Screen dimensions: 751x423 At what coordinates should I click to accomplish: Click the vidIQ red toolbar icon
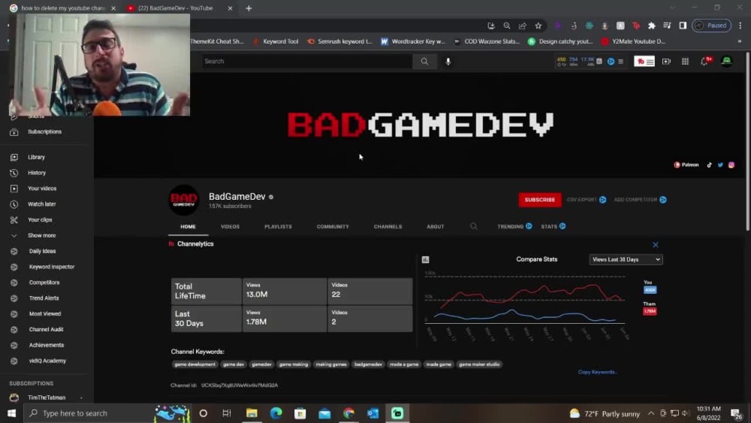(644, 62)
